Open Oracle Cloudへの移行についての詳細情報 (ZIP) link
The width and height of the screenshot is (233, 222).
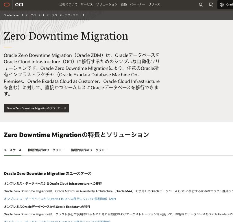tap(60, 199)
